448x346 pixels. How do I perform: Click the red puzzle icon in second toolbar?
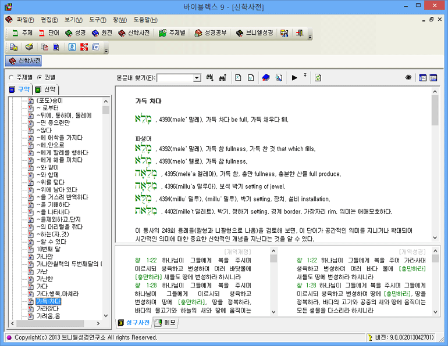click(84, 47)
